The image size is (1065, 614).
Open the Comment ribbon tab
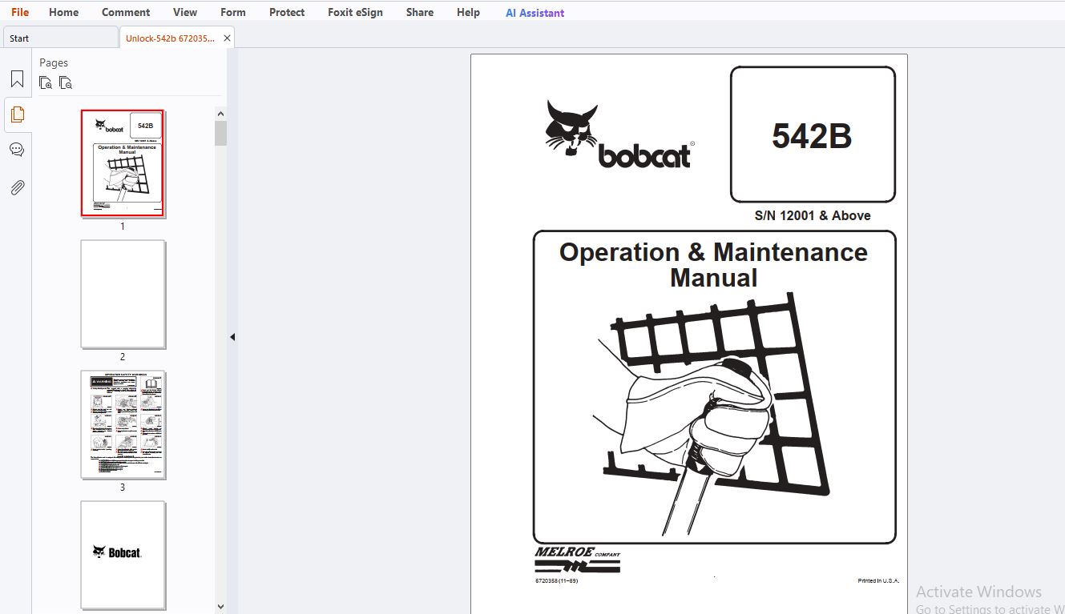click(x=126, y=12)
